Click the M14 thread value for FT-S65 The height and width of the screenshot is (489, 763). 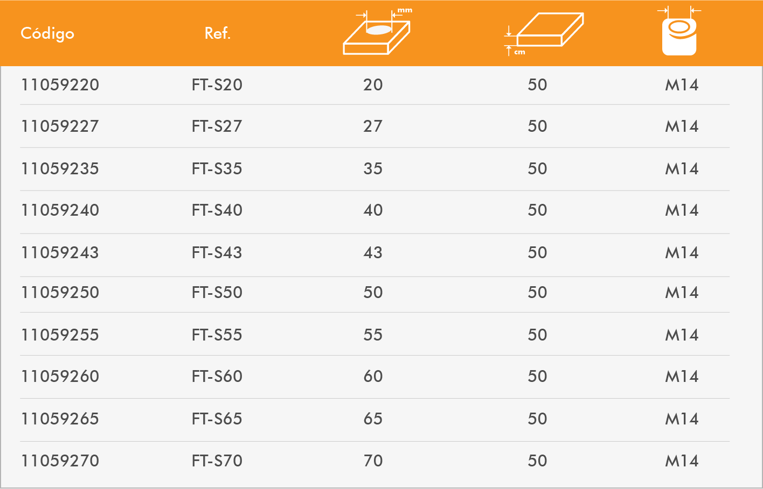coord(682,419)
